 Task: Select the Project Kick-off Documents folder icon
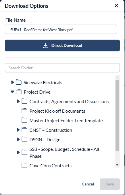[x=24, y=111]
